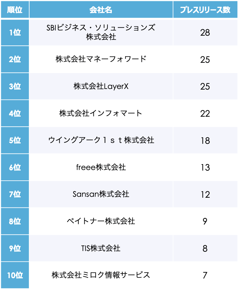
Task: Select the 3位 rank cell
Action: tap(15, 86)
